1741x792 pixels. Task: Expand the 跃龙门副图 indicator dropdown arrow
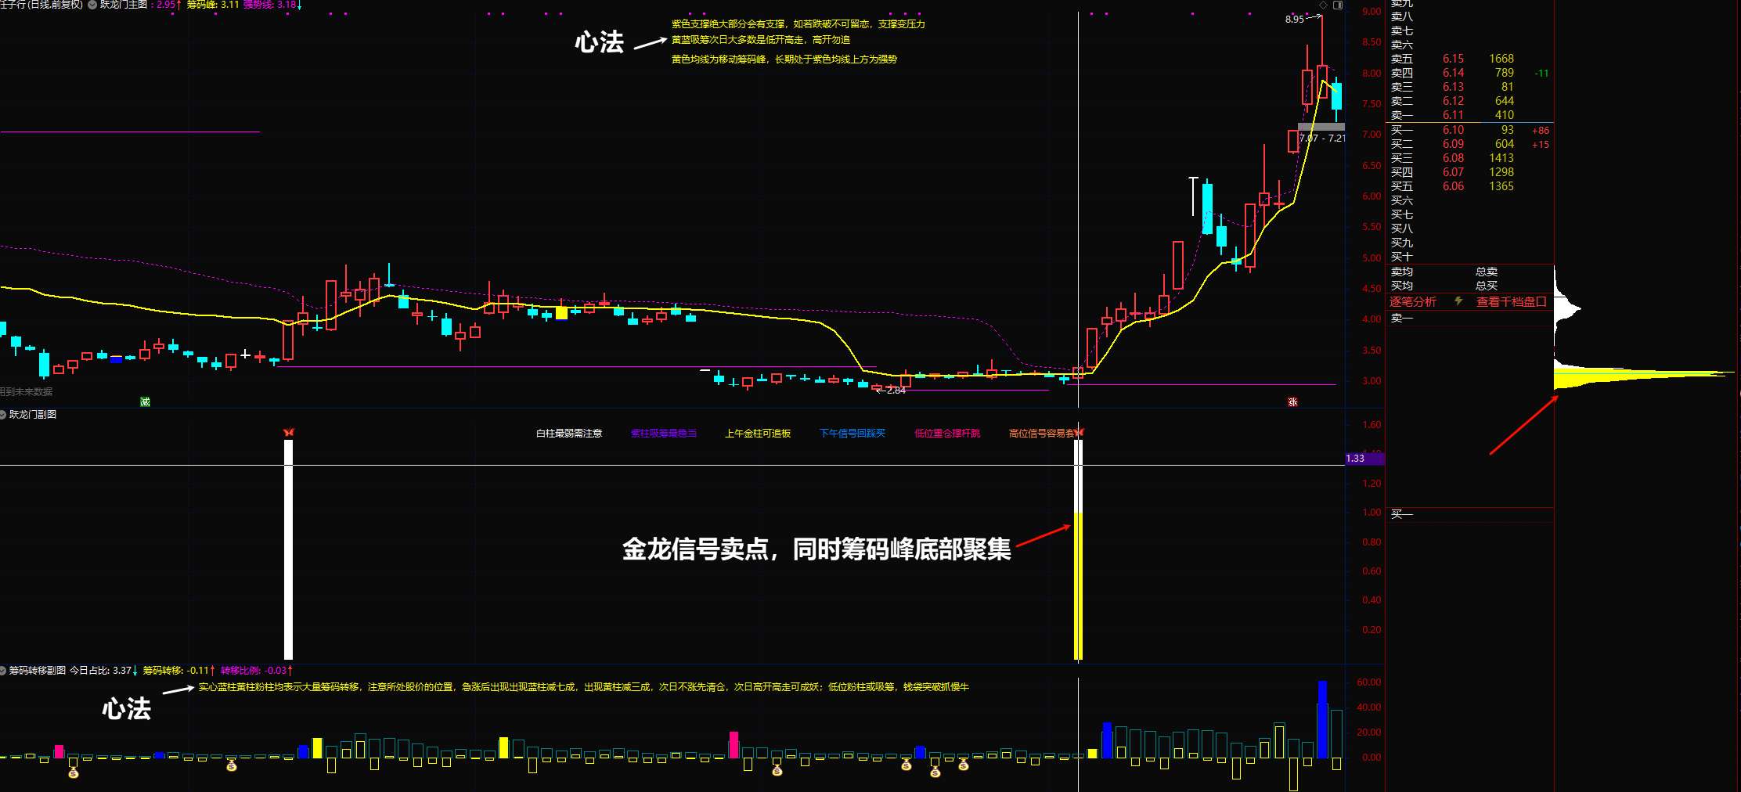(3, 415)
